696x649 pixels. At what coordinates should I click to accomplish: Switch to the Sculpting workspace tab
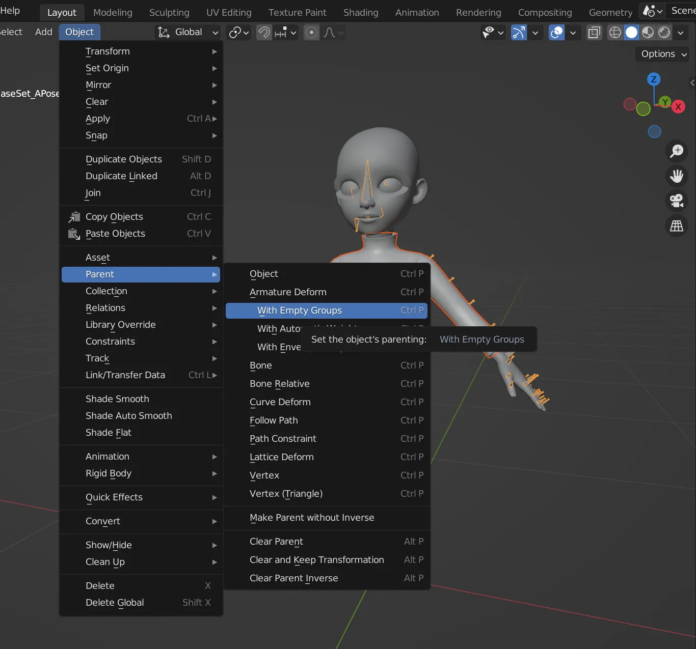[169, 12]
